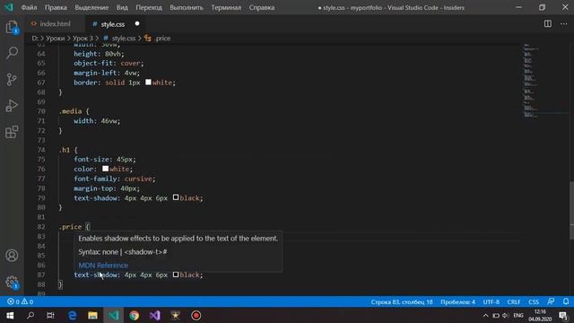Open the Справка menu
This screenshot has width=574, height=323.
coord(262,7)
